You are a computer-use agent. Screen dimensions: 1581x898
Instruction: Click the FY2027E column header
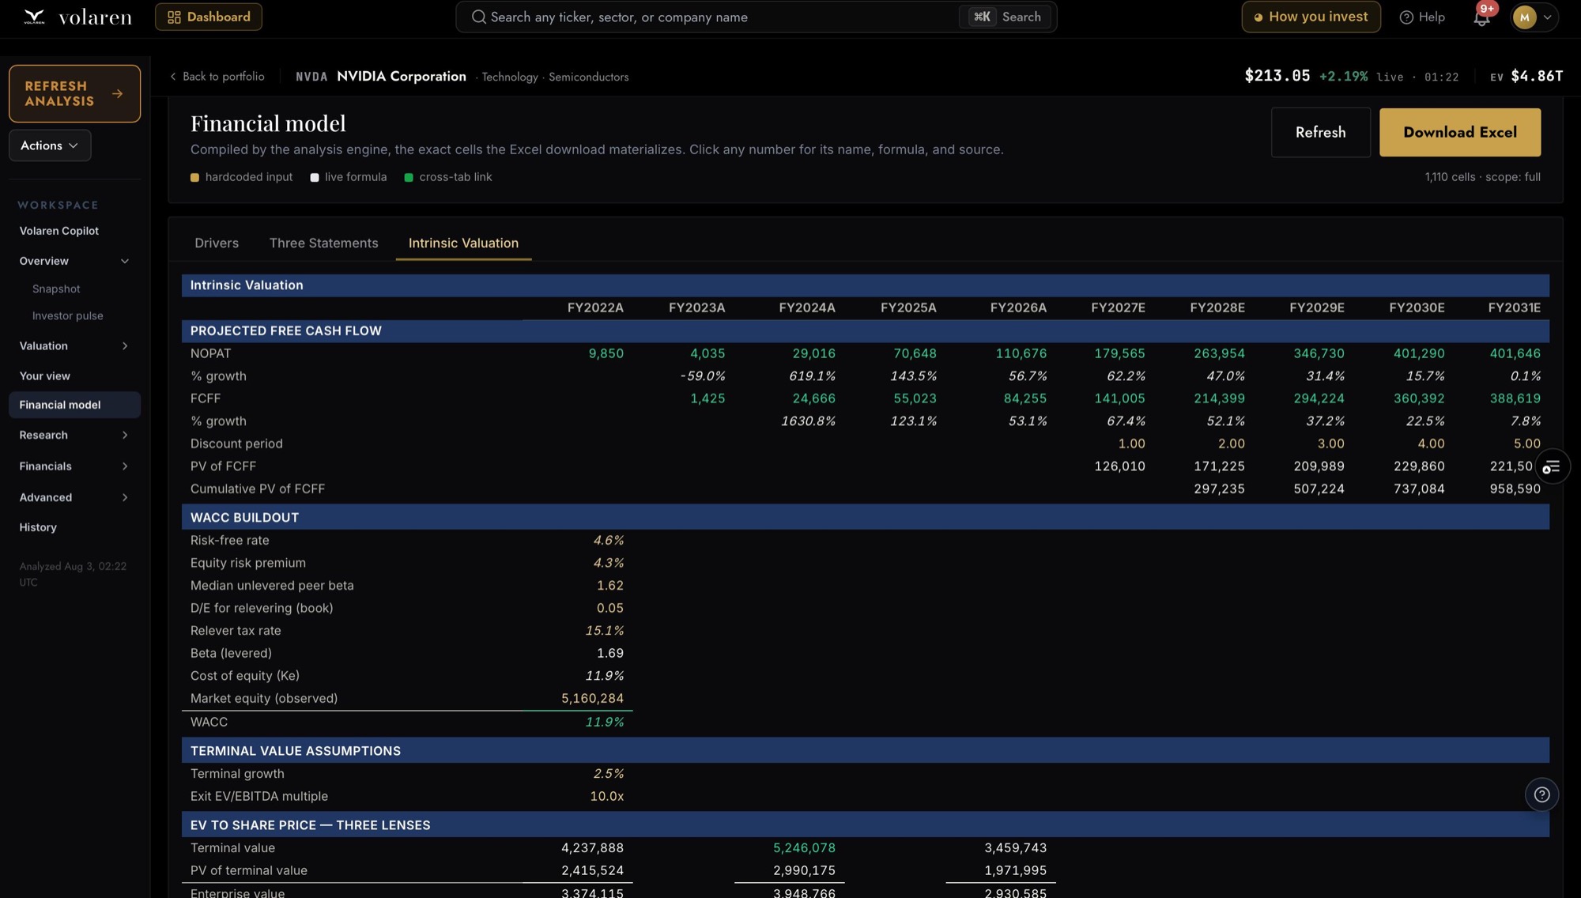[x=1118, y=308]
